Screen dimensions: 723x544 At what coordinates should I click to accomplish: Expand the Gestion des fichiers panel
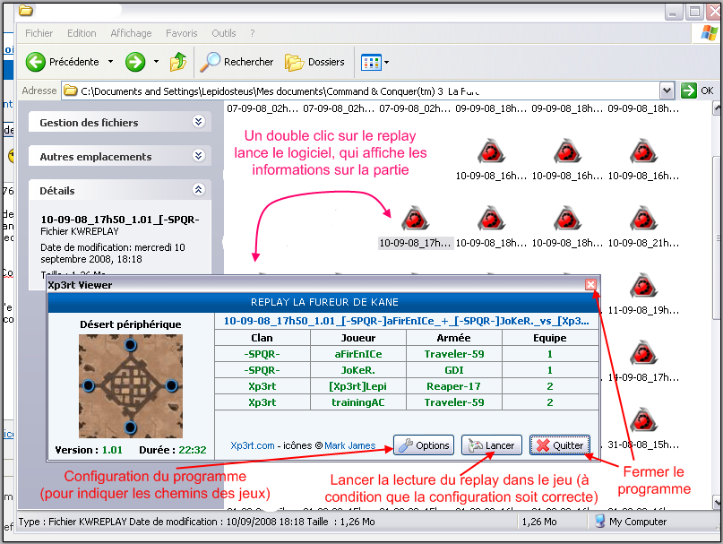pos(198,122)
